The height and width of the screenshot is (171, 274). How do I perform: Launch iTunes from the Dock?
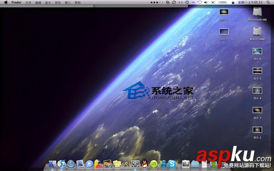coord(62,164)
